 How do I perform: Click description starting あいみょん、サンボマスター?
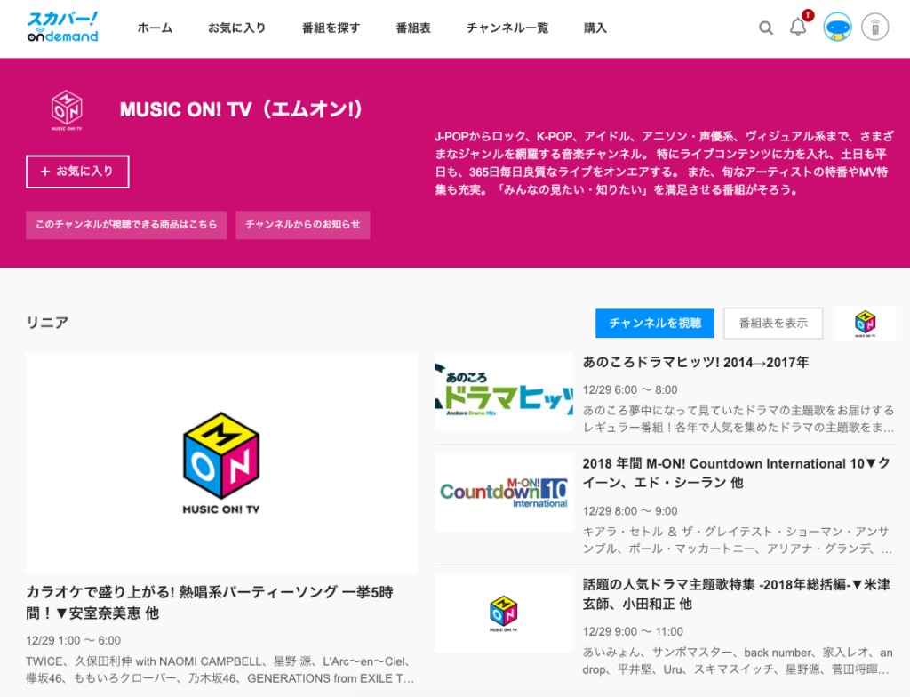738,661
